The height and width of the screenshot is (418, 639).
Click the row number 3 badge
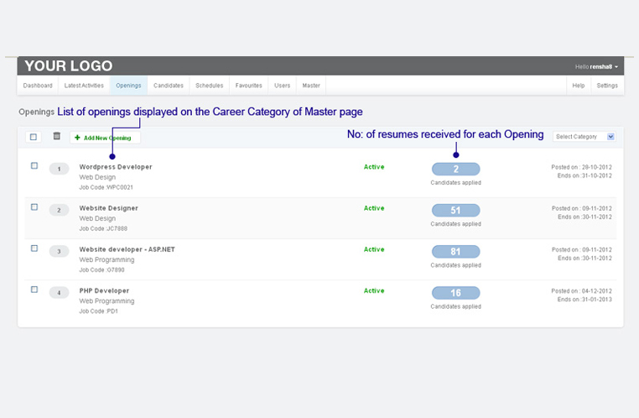tap(59, 251)
